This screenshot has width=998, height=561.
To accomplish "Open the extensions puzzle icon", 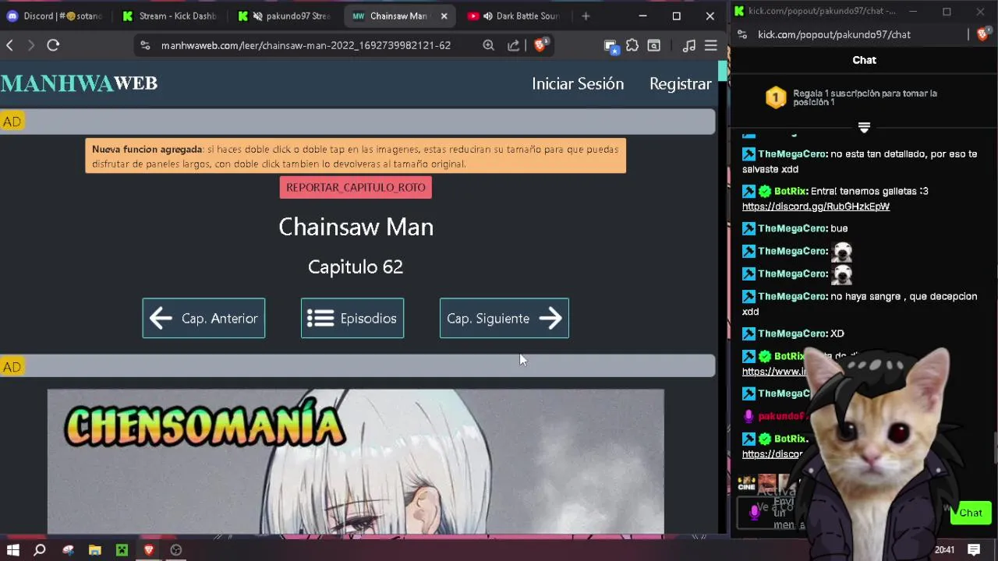I will 632,45.
